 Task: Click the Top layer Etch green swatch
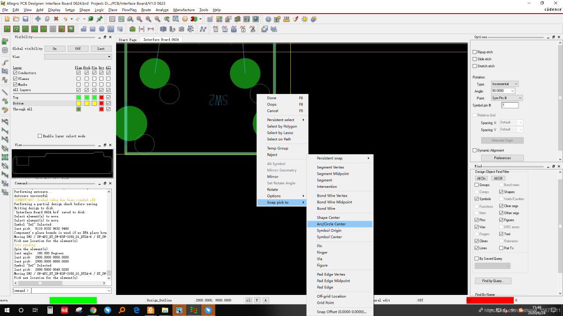pos(87,97)
